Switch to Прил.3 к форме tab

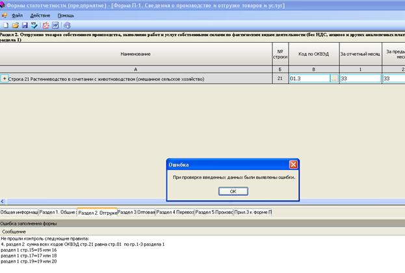pyautogui.click(x=253, y=212)
